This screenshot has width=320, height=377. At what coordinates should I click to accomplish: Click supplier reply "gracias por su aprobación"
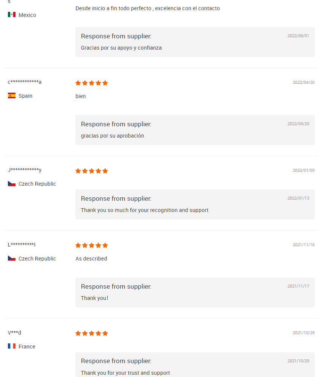click(113, 136)
